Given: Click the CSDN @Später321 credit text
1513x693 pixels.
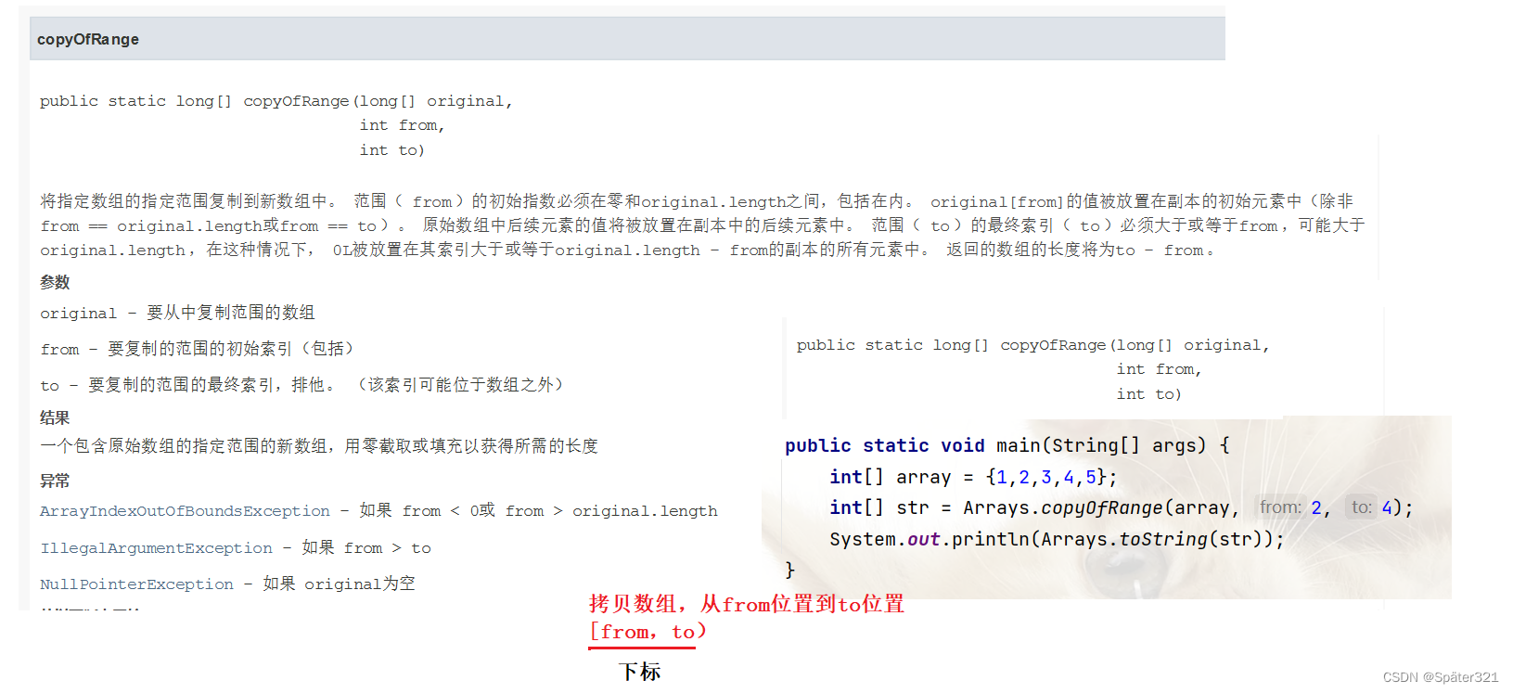Looking at the screenshot, I should (x=1441, y=677).
